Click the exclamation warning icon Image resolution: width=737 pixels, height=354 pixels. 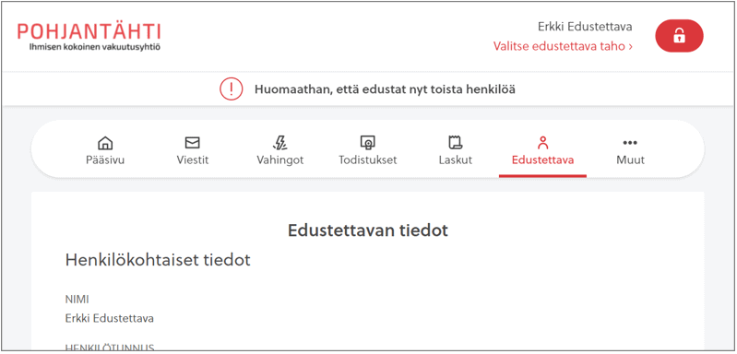[x=232, y=89]
